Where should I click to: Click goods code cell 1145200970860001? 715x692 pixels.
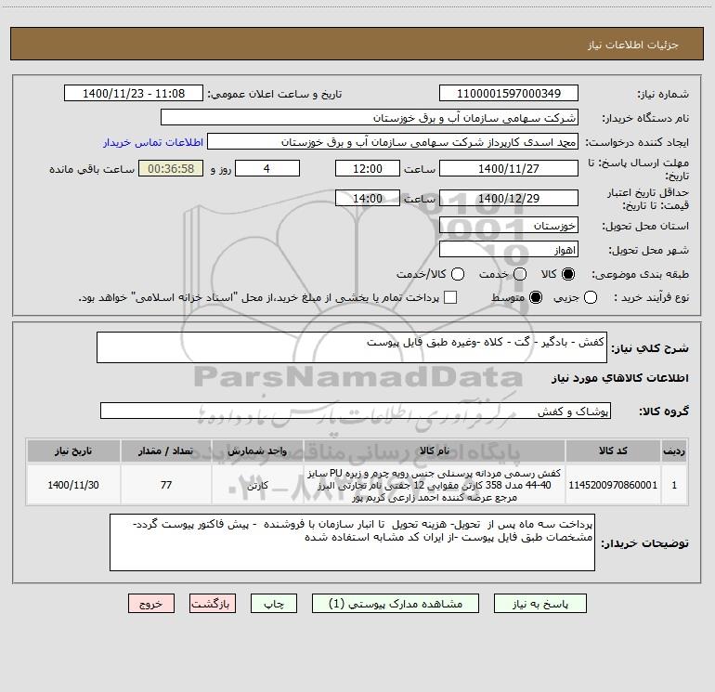click(x=613, y=485)
